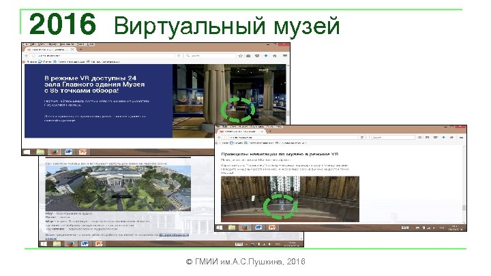The image size is (491, 276).
Task: Follow the underlined link below the aerial view text
Action: click(174, 234)
